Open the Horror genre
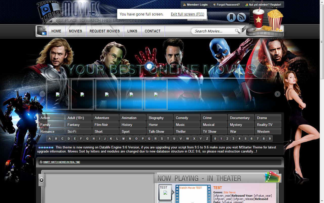 [x=160, y=125]
